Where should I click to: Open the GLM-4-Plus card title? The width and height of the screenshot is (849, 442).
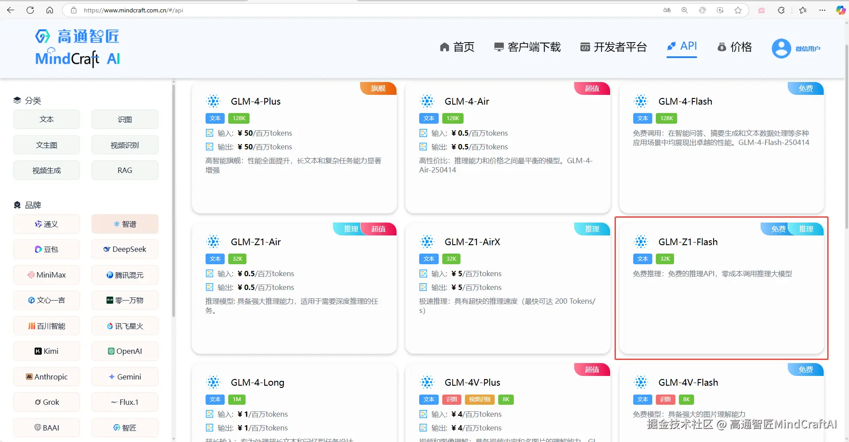tap(256, 102)
